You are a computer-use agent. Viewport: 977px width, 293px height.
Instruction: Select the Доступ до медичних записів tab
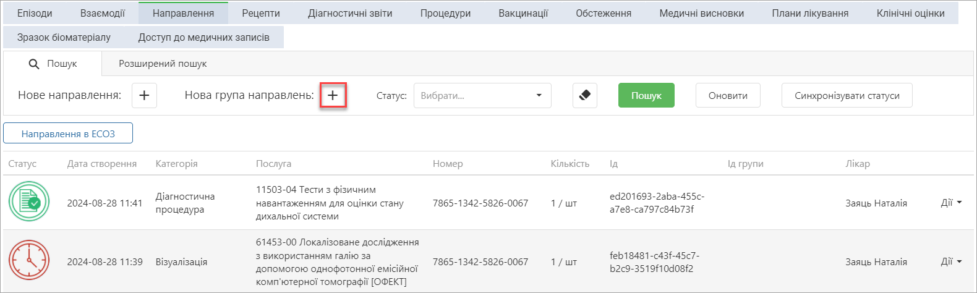point(204,37)
